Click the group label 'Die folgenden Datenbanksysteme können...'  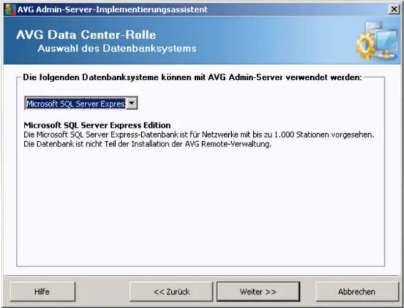(193, 77)
